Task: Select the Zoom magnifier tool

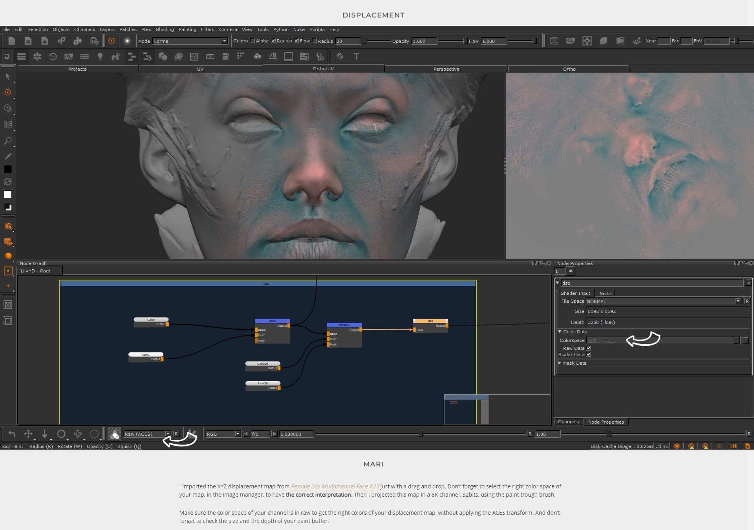Action: click(7, 141)
